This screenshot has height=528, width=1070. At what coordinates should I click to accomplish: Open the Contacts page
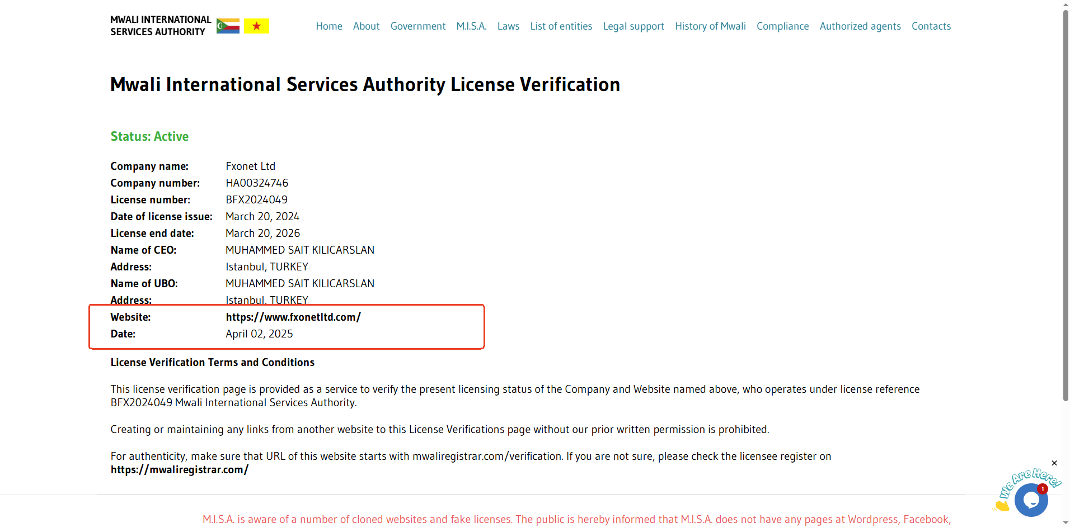coord(931,26)
